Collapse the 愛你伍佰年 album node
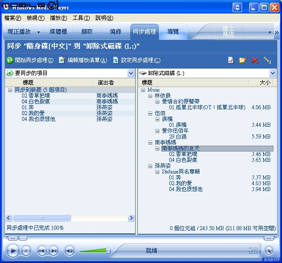282x263 pixels. pos(157,131)
